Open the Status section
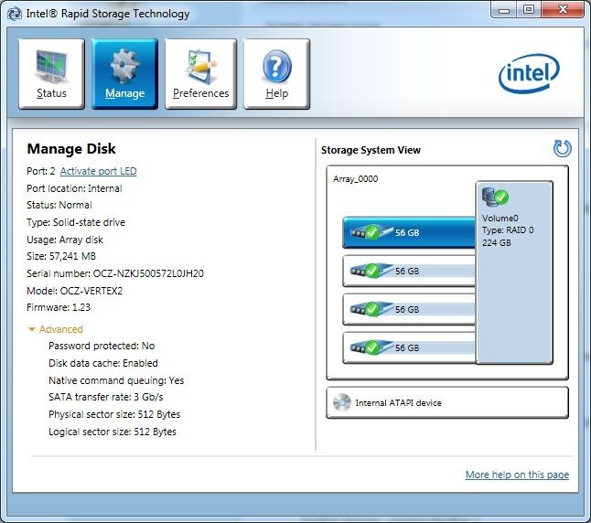 (51, 74)
